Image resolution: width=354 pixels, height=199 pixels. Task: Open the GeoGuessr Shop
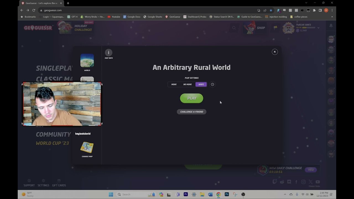[255, 28]
